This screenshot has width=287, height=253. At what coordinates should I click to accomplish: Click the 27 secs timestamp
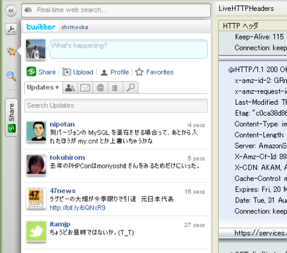coord(195,225)
